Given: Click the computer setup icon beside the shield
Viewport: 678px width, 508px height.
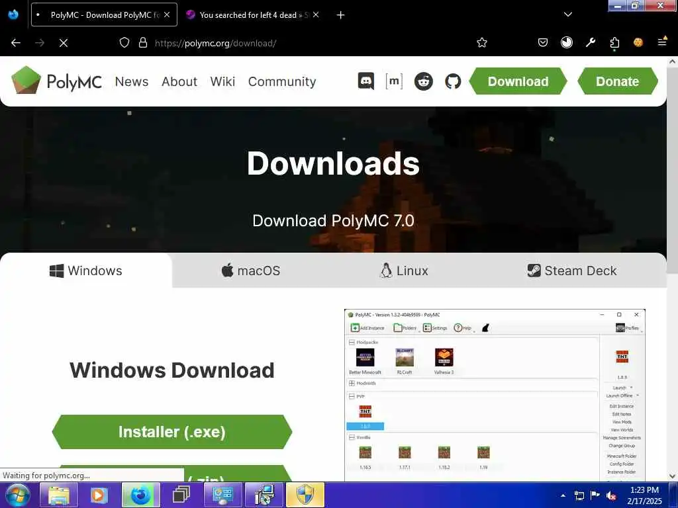Looking at the screenshot, I should click(264, 495).
